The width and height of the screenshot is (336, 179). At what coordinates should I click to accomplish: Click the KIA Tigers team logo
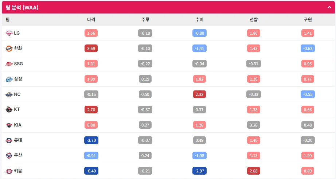pos(9,125)
